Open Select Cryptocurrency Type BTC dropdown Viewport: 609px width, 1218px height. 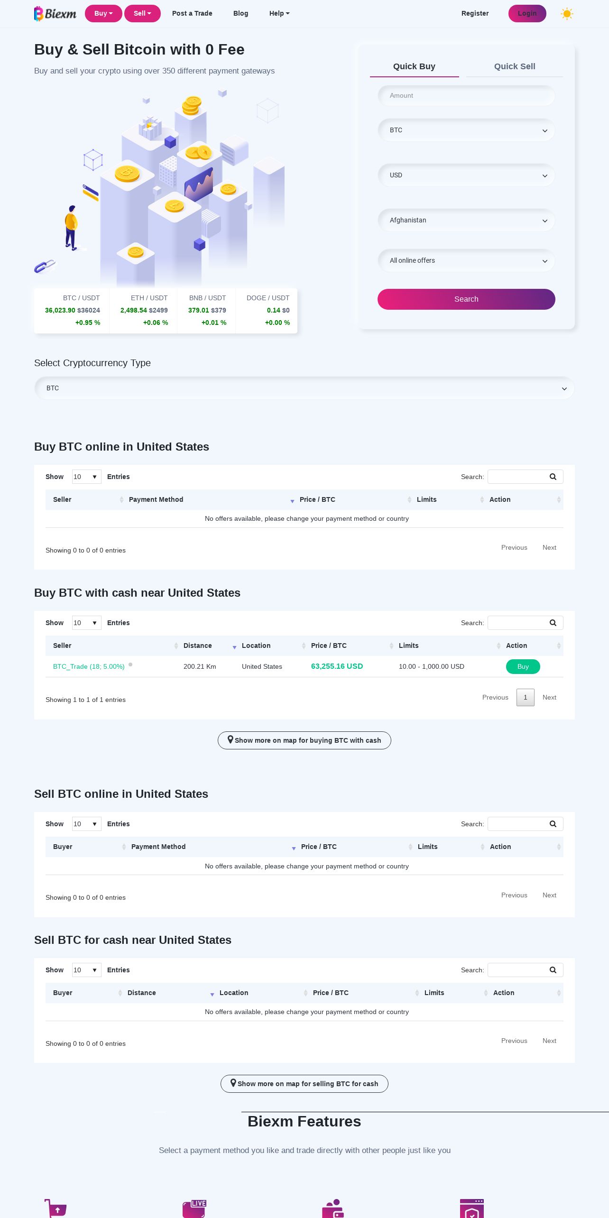click(x=304, y=388)
